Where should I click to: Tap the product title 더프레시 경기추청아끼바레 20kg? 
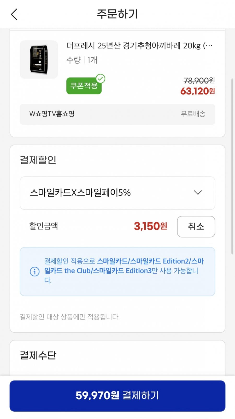click(x=139, y=46)
